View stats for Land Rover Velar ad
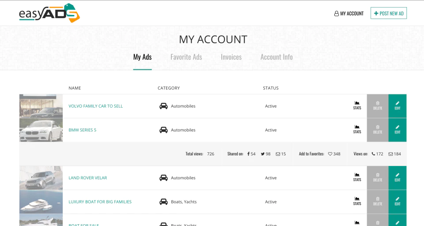Screen dimensions: 424x226 357,177
